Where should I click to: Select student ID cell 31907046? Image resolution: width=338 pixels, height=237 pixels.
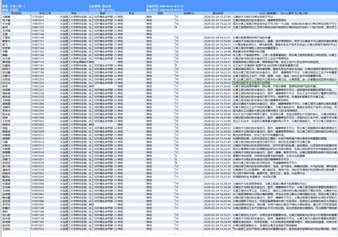click(45, 184)
